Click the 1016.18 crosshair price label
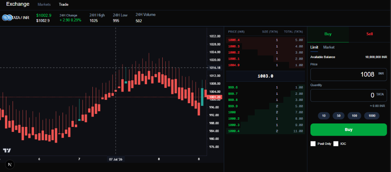The width and height of the screenshot is (391, 172). [x=215, y=68]
